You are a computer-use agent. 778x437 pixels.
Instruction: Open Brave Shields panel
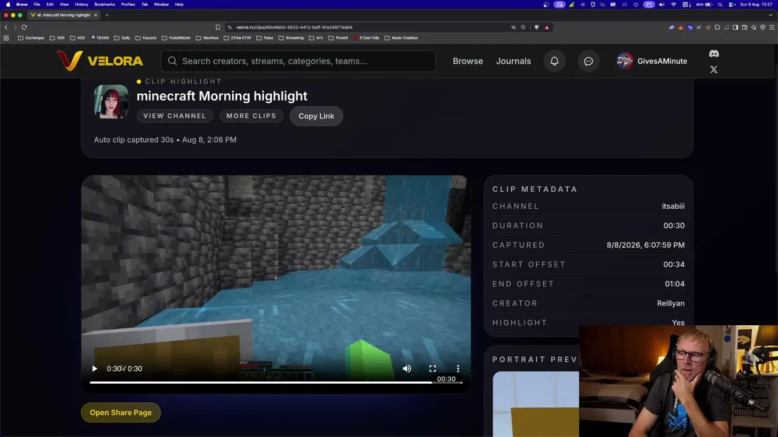click(x=536, y=27)
